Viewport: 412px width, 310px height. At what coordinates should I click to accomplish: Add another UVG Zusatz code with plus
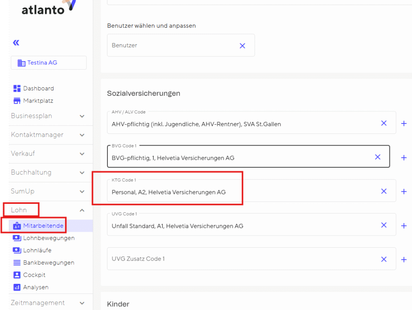point(404,259)
